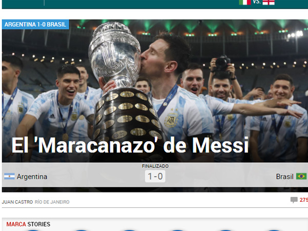Click the England flag in top bar
The height and width of the screenshot is (231, 308).
pos(268,2)
